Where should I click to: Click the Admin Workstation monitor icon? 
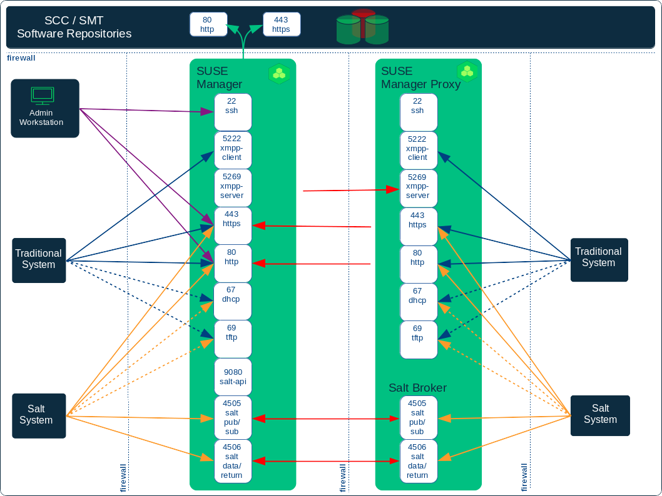point(43,95)
